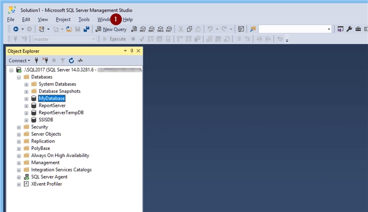This screenshot has width=368, height=212.
Task: Click the Database Engine Query icon
Action: (134, 29)
